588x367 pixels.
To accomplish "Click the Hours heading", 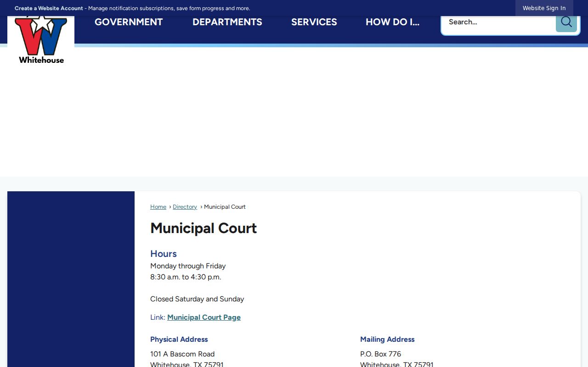I will click(164, 254).
